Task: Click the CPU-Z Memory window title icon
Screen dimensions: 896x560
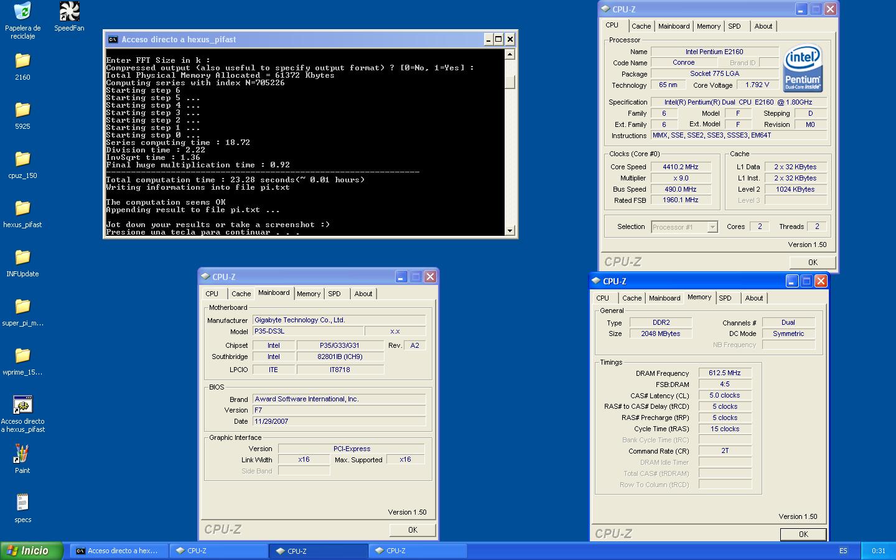Action: point(596,281)
